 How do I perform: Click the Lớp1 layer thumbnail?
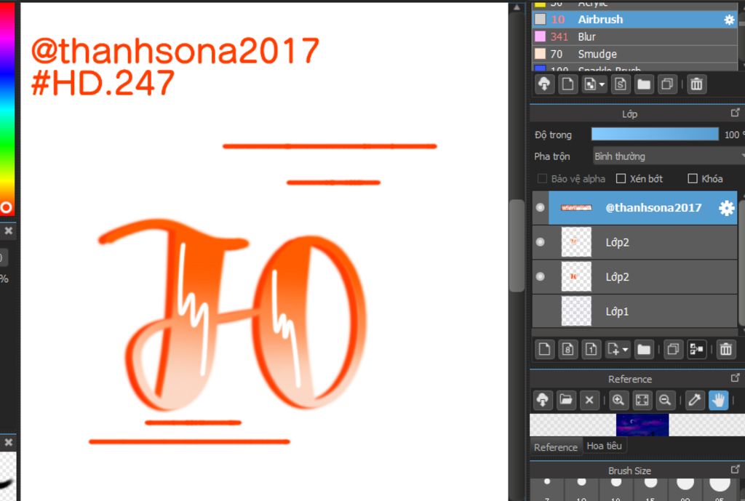(576, 311)
